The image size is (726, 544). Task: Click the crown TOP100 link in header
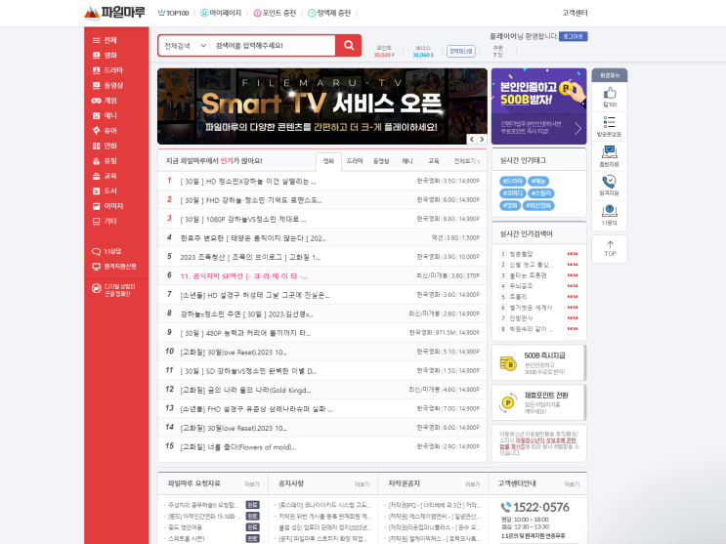tap(173, 13)
